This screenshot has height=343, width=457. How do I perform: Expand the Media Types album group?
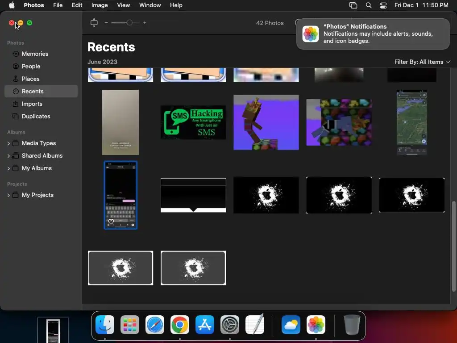(8, 143)
